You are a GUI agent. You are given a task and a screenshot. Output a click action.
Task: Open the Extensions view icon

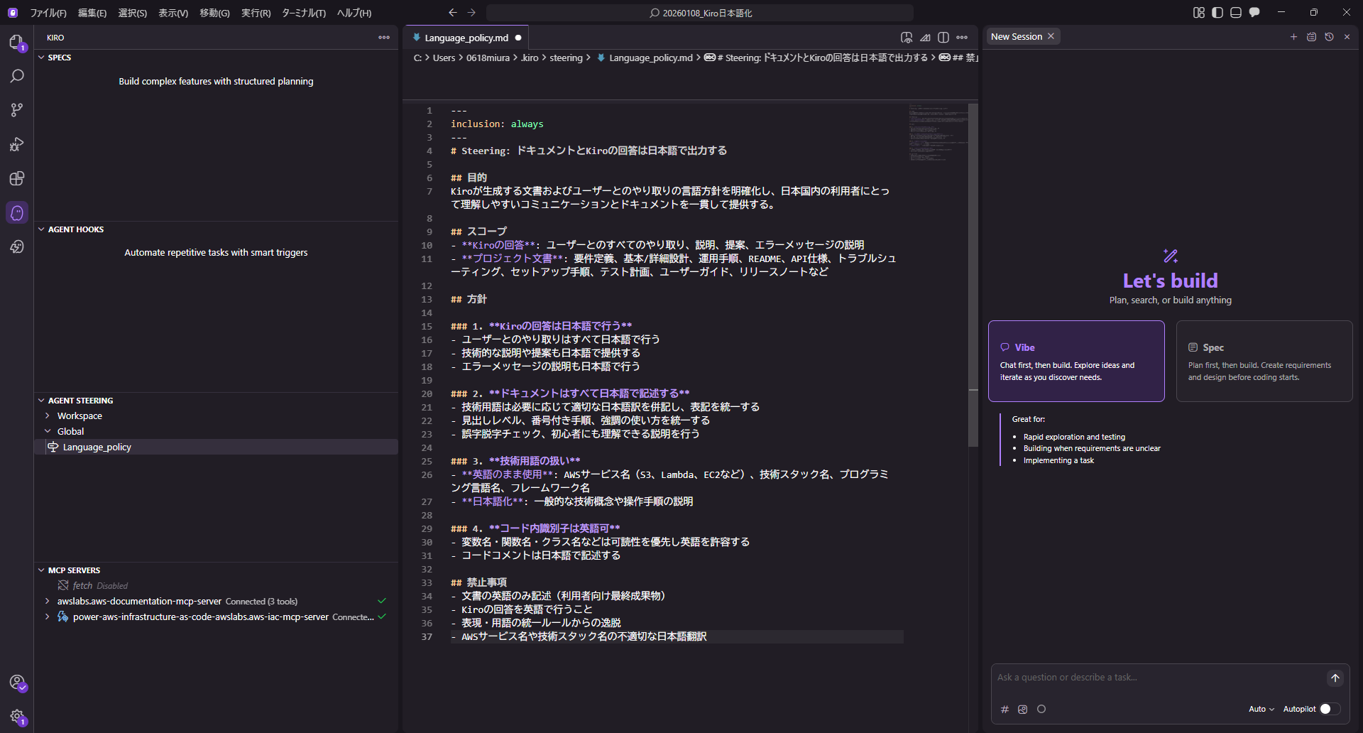pyautogui.click(x=17, y=179)
